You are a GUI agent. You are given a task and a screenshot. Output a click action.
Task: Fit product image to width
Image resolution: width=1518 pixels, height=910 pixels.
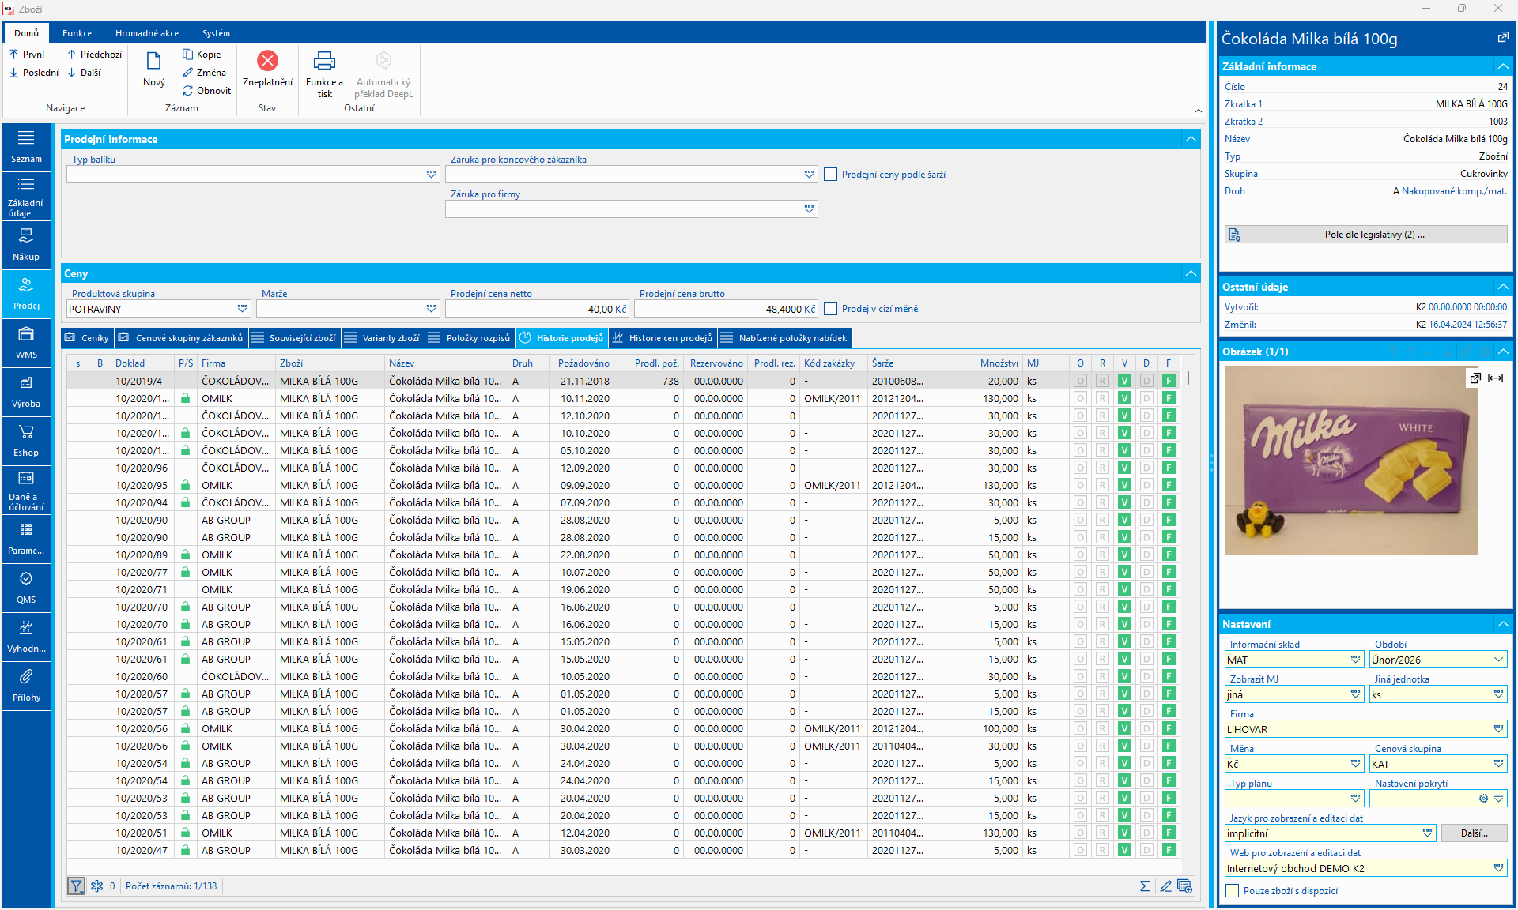pyautogui.click(x=1496, y=378)
